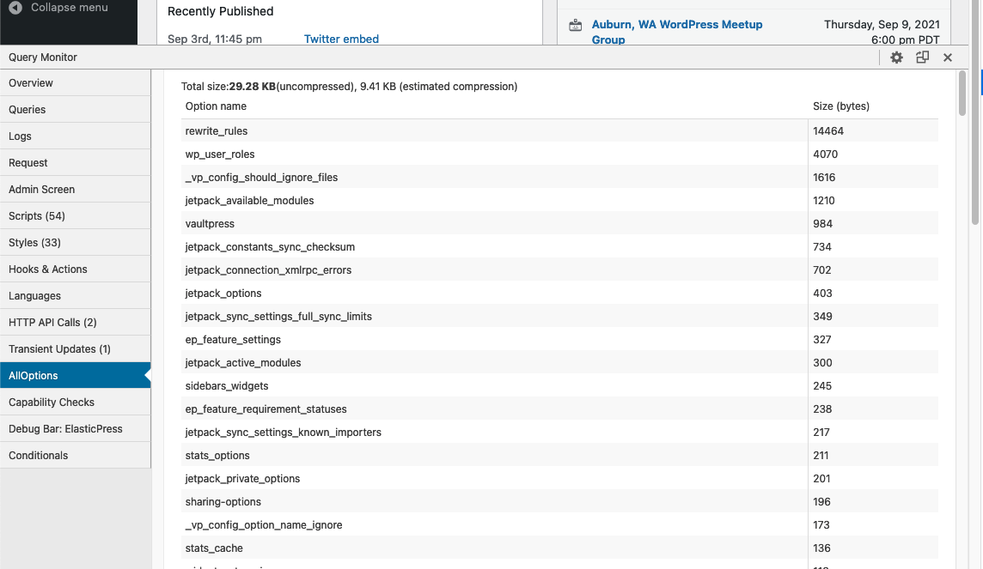
Task: Open Auburn, WA WordPress Meetup Group link
Action: coord(677,32)
